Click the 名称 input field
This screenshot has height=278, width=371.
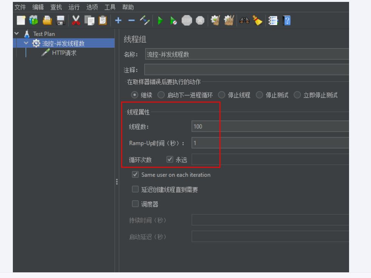tap(247, 54)
